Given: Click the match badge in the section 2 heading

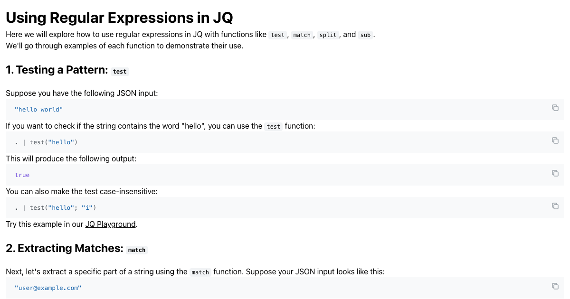Looking at the screenshot, I should (x=137, y=250).
